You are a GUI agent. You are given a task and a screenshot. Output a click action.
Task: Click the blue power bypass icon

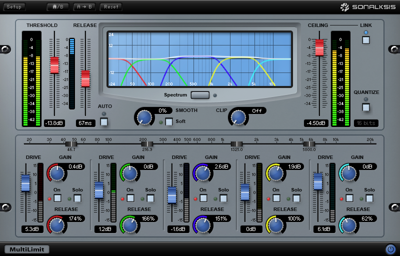[390, 248]
